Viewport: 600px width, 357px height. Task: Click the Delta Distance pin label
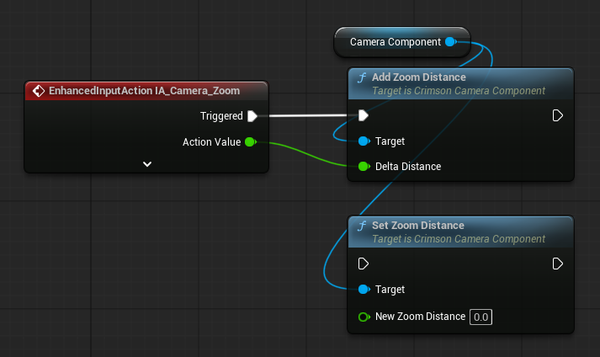pos(408,167)
